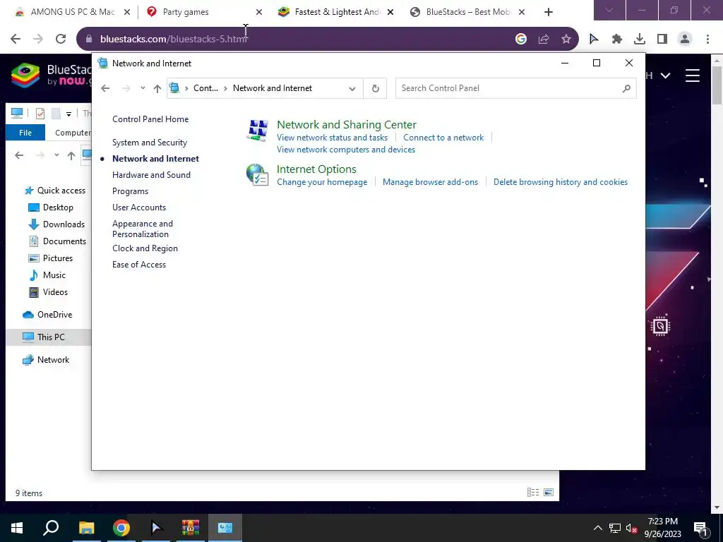This screenshot has height=542, width=723.
Task: Expand Control Panel address bar dropdown
Action: point(352,88)
